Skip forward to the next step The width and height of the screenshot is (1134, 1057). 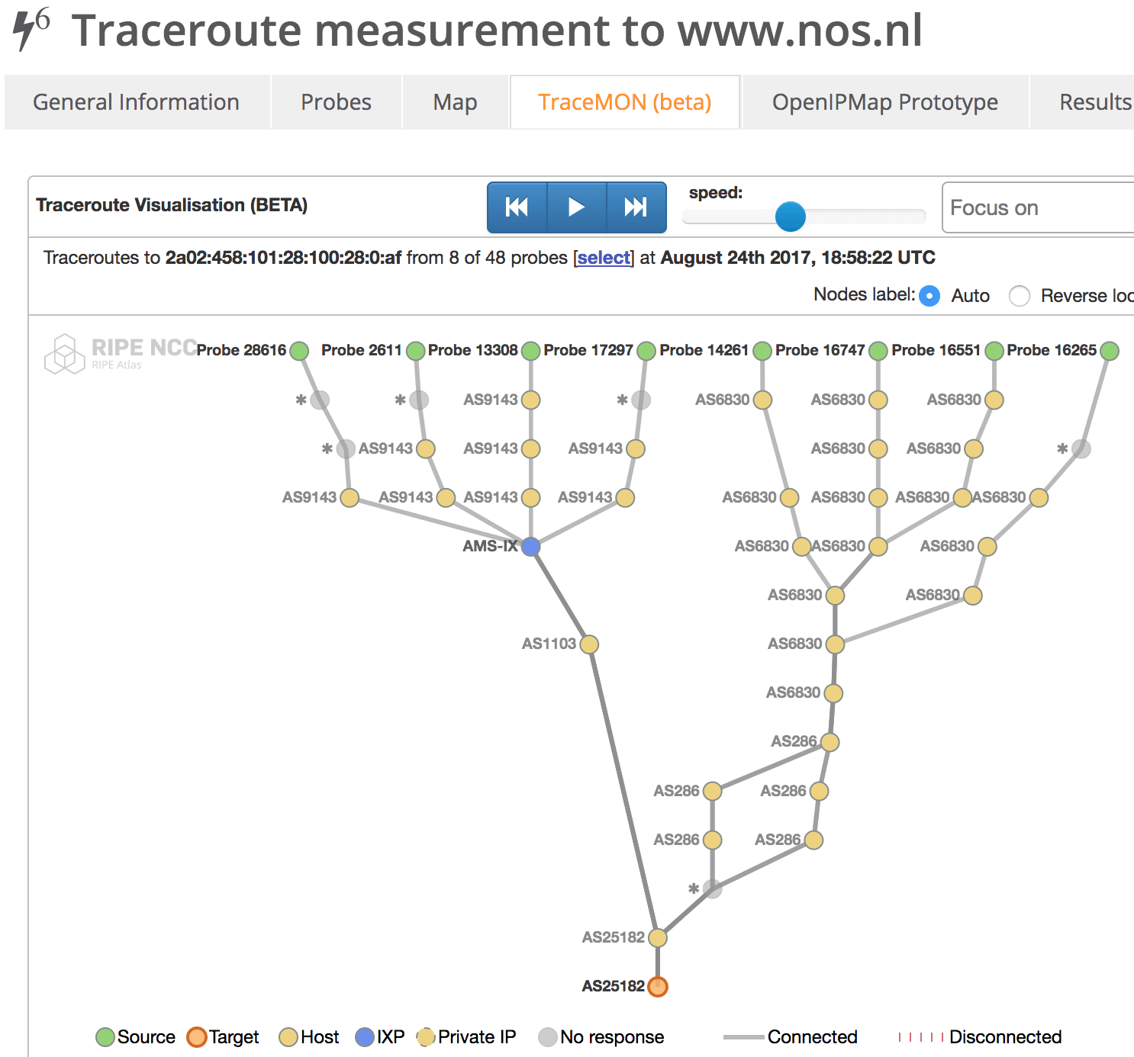(636, 207)
